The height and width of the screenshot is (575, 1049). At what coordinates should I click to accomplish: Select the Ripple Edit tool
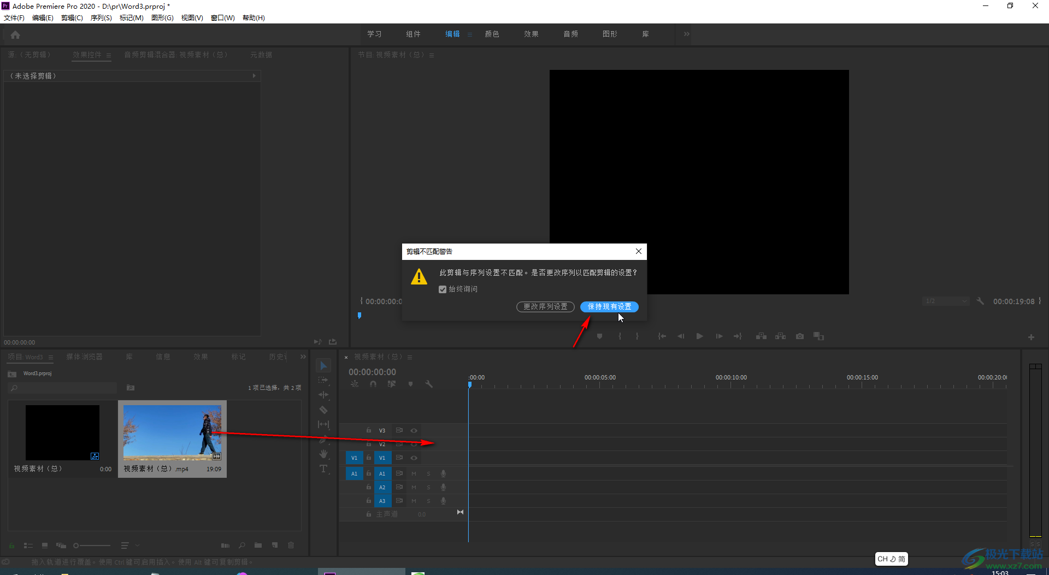coord(323,395)
